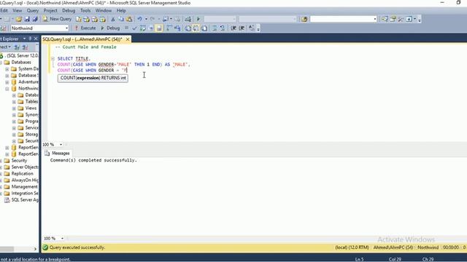Expand the Views folder node
This screenshot has width=467, height=262.
coord(14,108)
